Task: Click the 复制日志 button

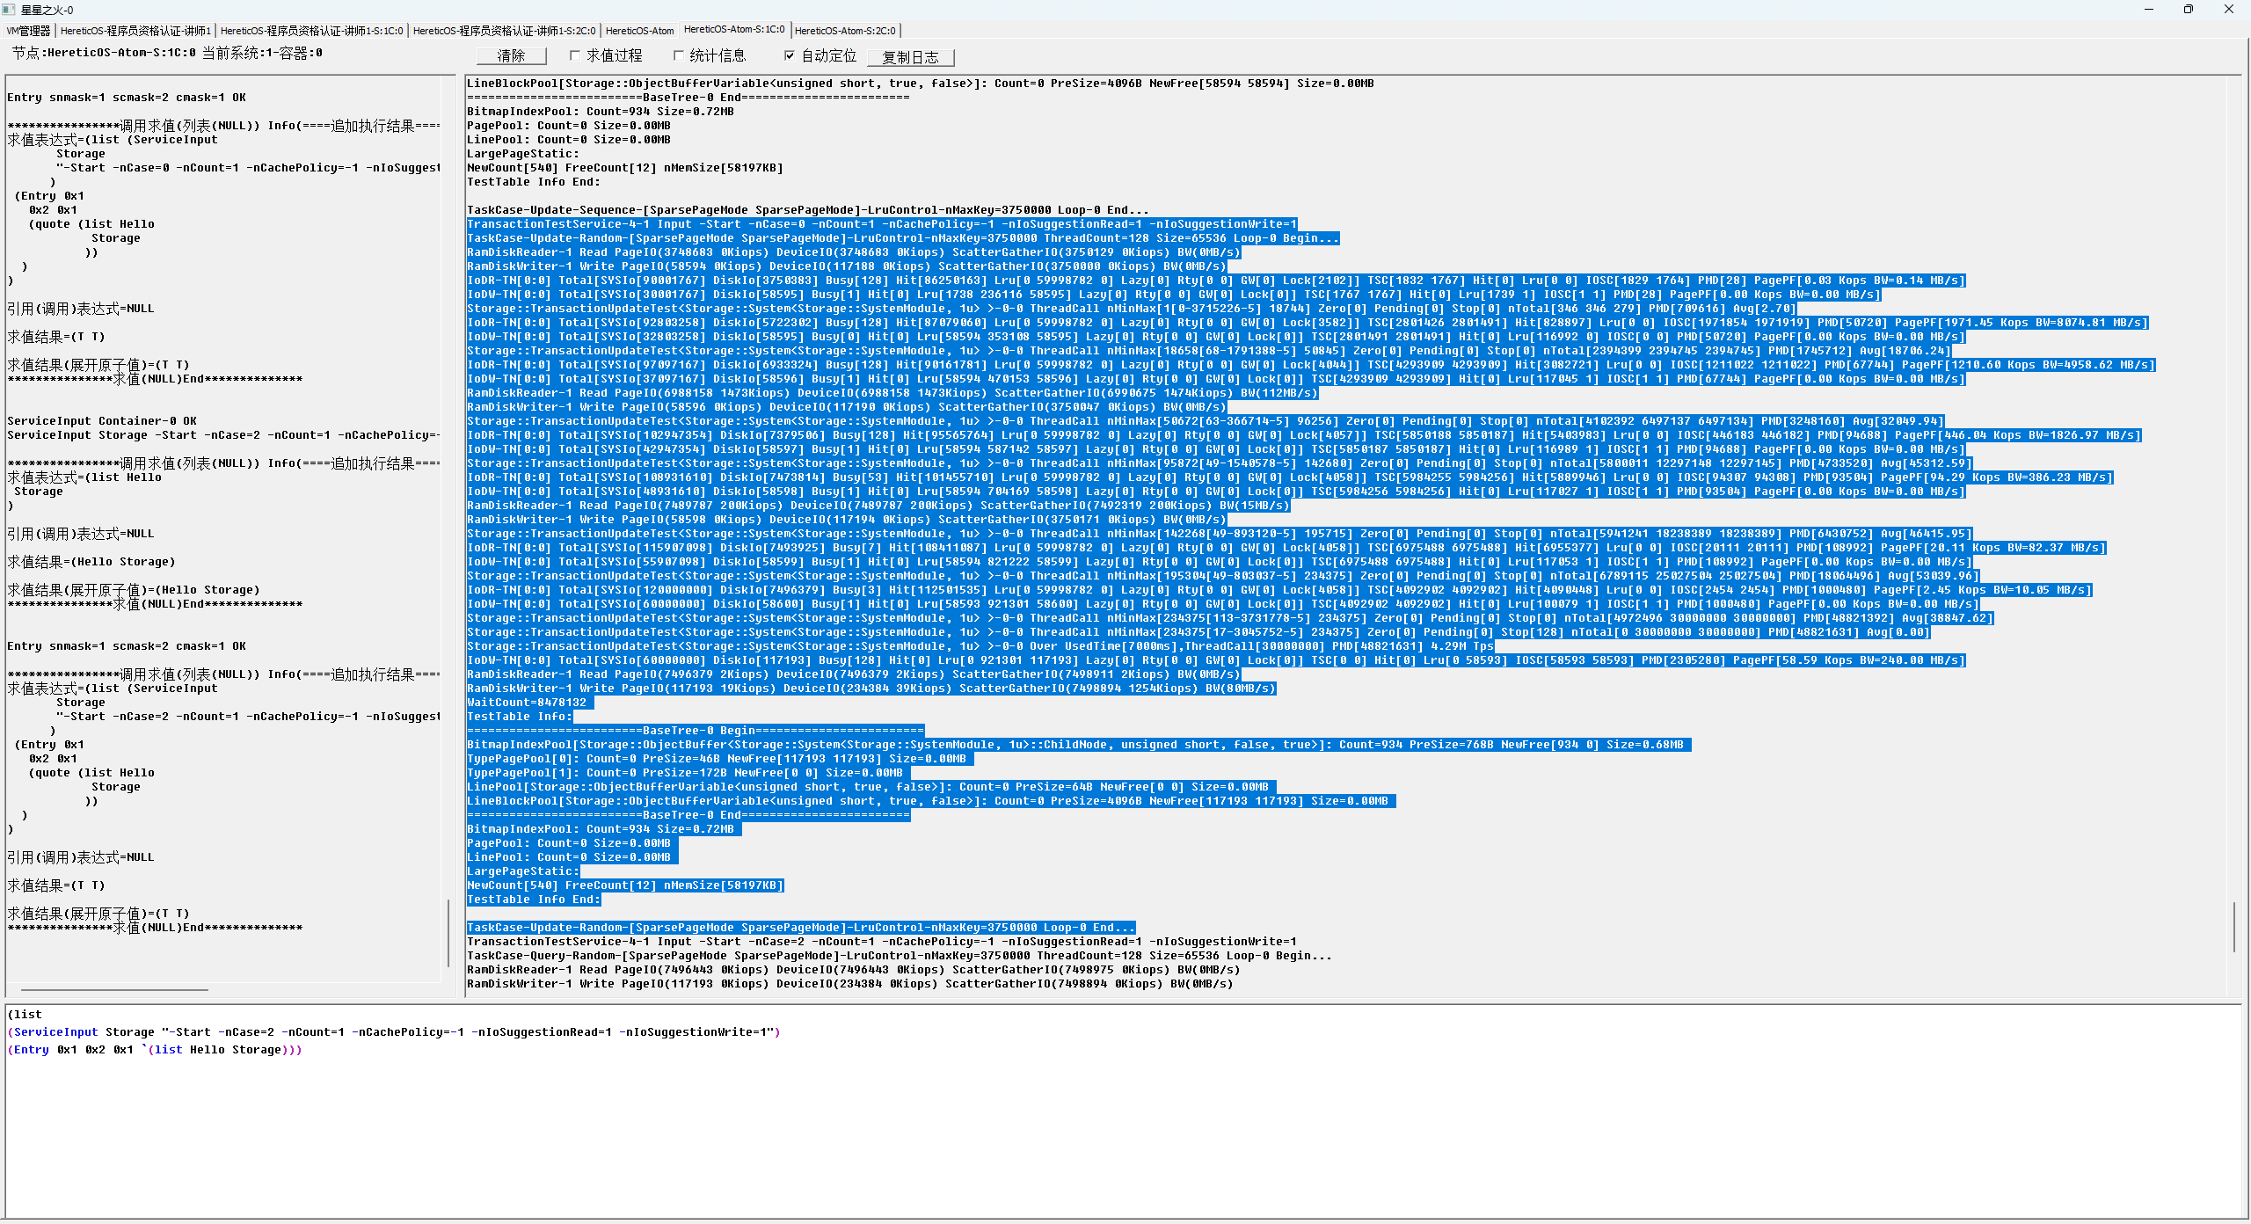Action: point(910,57)
